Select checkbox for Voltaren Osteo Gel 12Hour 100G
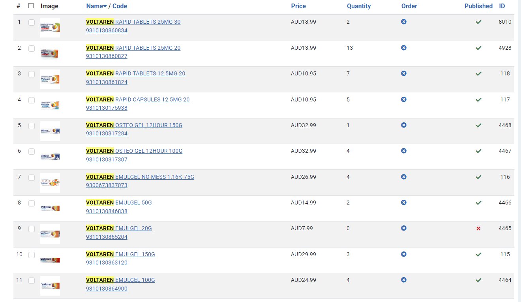Viewport: 521px width, 302px height. point(32,152)
